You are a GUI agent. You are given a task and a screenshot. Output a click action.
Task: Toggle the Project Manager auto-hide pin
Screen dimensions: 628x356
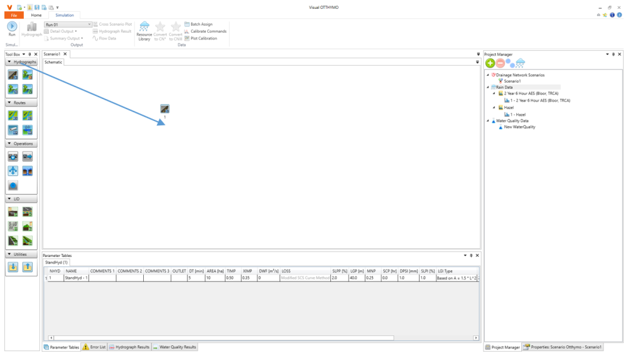coord(613,55)
